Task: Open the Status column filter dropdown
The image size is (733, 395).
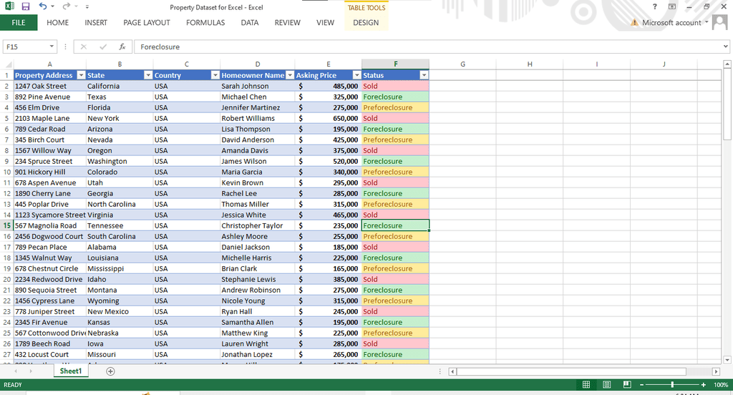Action: (424, 75)
